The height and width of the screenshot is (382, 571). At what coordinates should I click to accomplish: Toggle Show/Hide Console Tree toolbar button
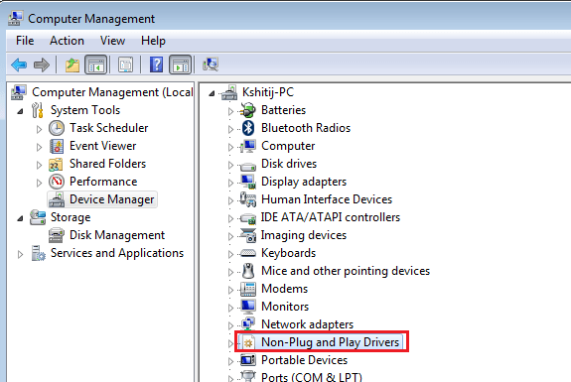tap(95, 65)
